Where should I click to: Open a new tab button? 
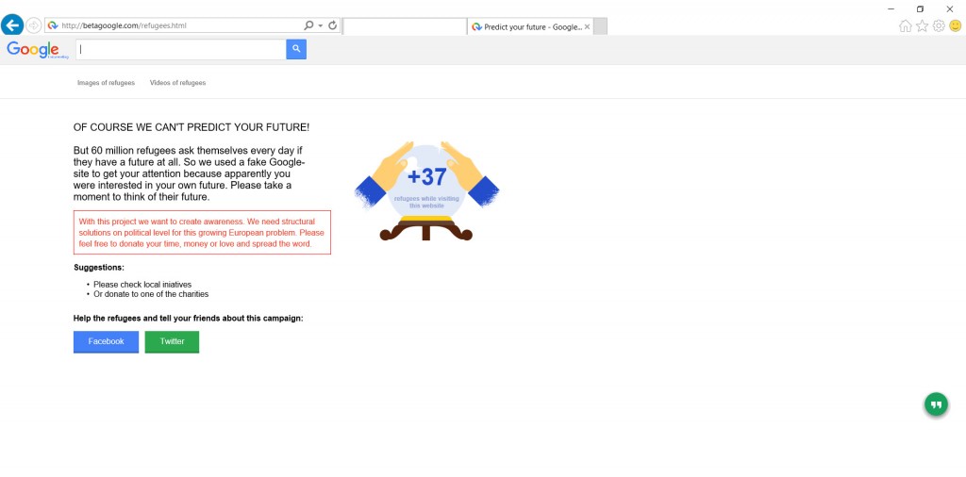601,26
